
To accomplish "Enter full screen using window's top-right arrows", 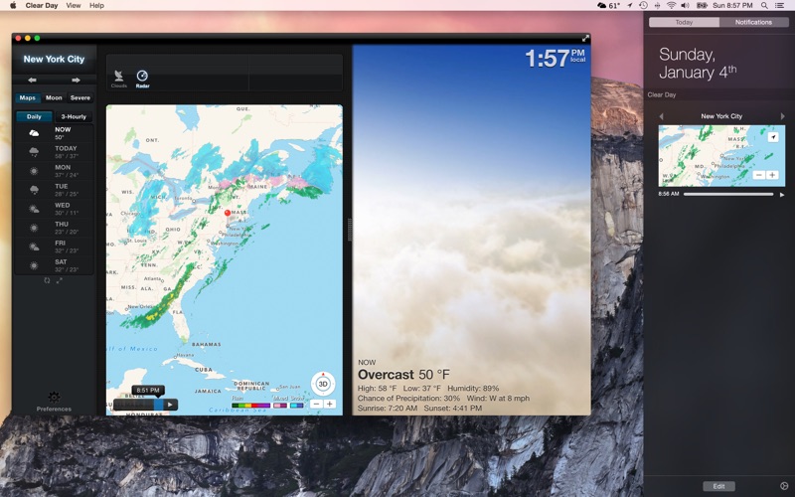I will [x=585, y=38].
